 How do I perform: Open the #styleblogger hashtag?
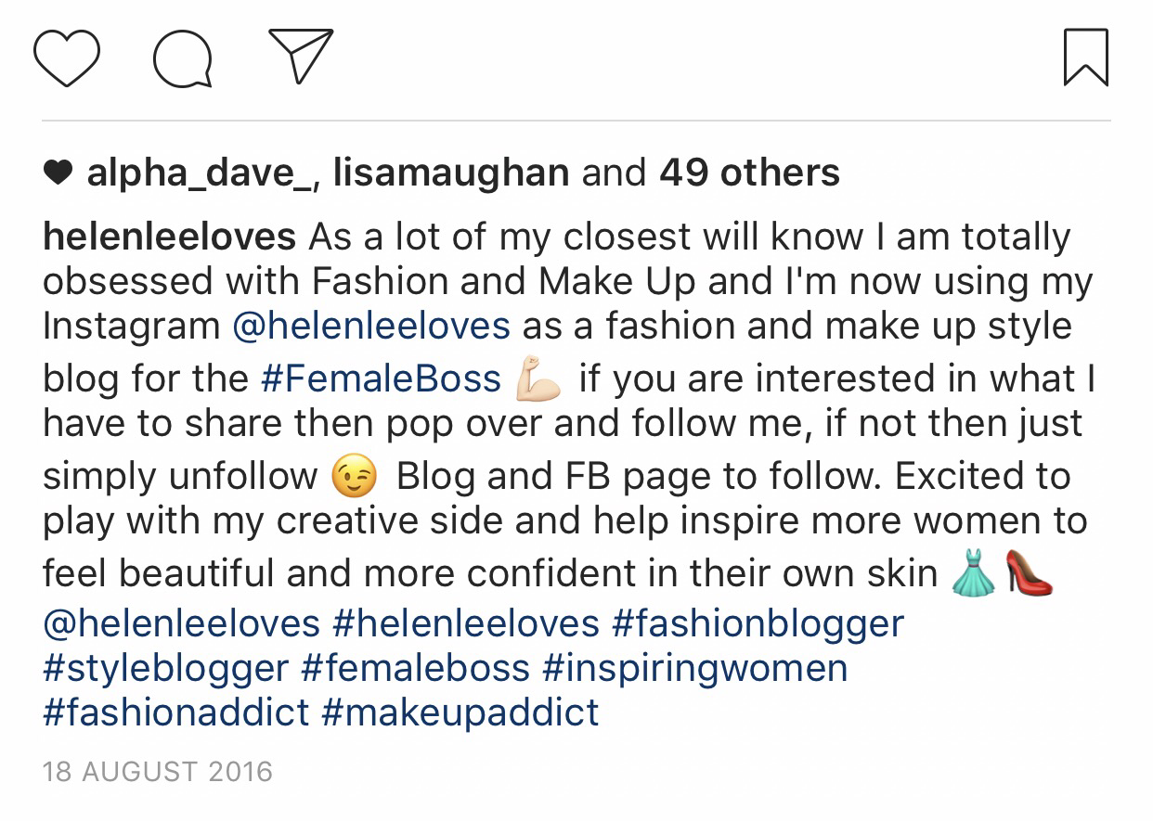coord(166,668)
